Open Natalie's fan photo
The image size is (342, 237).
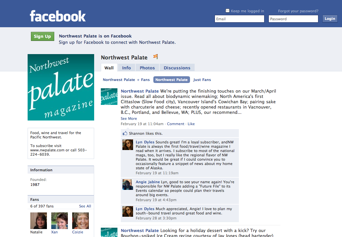pos(39,221)
